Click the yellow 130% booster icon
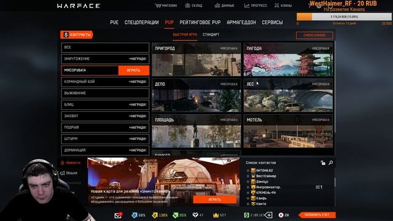Viewport: 393px width, 221px height. click(155, 215)
